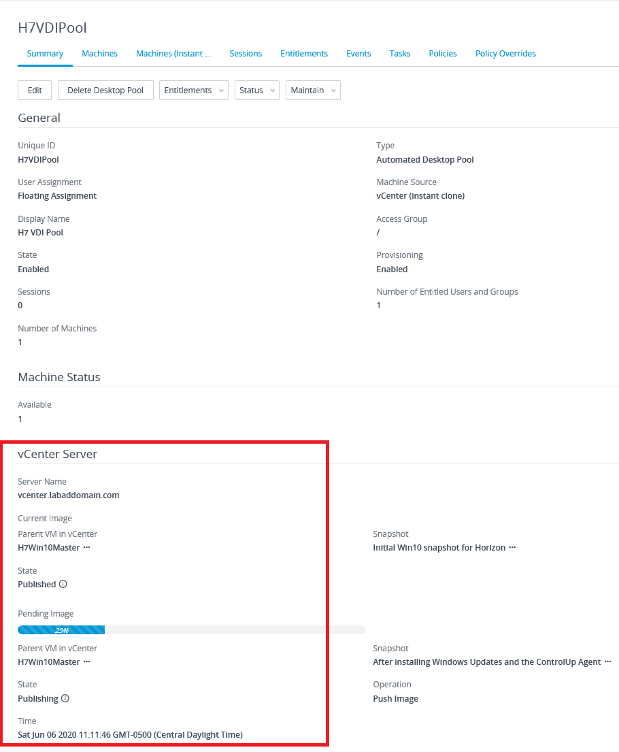Click the info icon beside Published state
Screen dimensions: 619x752
pyautogui.click(x=63, y=585)
